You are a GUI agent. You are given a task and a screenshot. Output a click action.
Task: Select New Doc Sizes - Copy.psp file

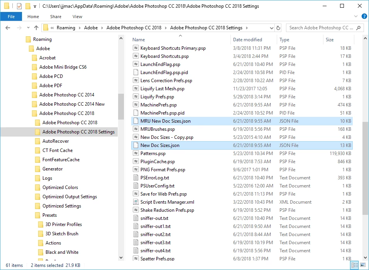coord(167,137)
